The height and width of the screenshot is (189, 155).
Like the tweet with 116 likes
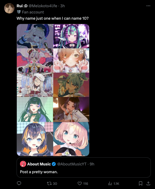click(x=83, y=184)
